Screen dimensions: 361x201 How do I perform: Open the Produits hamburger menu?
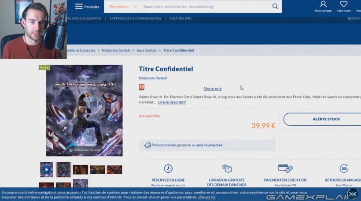pyautogui.click(x=87, y=7)
